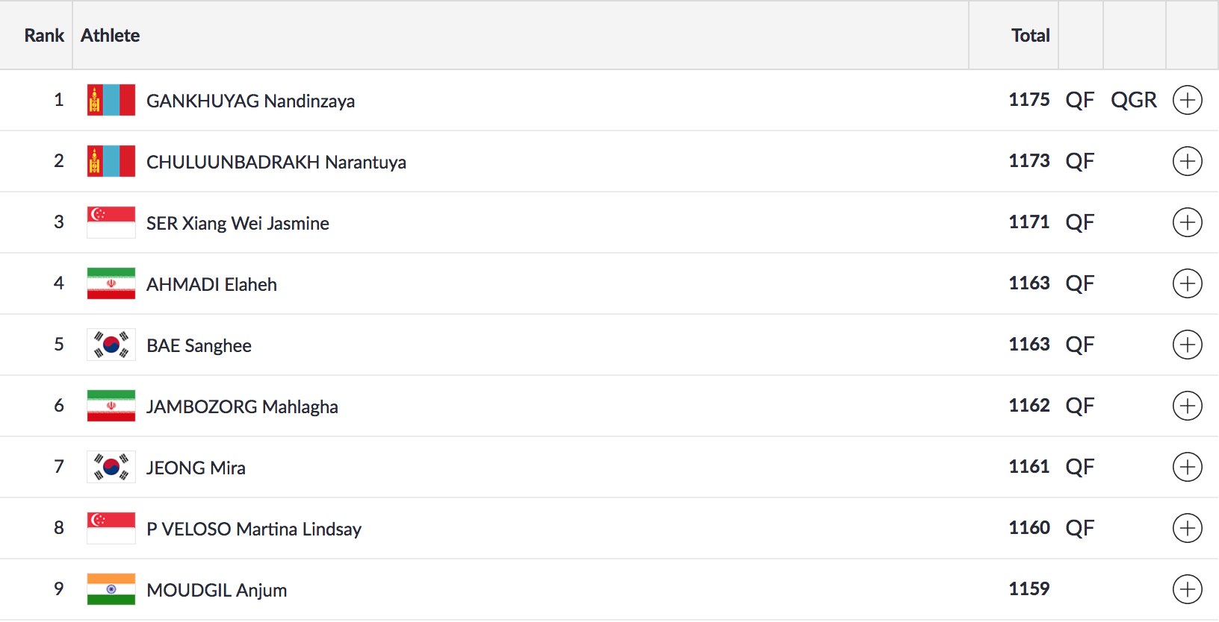
Task: Expand P VELOSO Martina Lindsay details
Action: point(1187,528)
